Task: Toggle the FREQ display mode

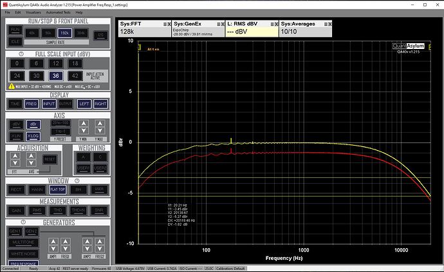Action: [32, 104]
